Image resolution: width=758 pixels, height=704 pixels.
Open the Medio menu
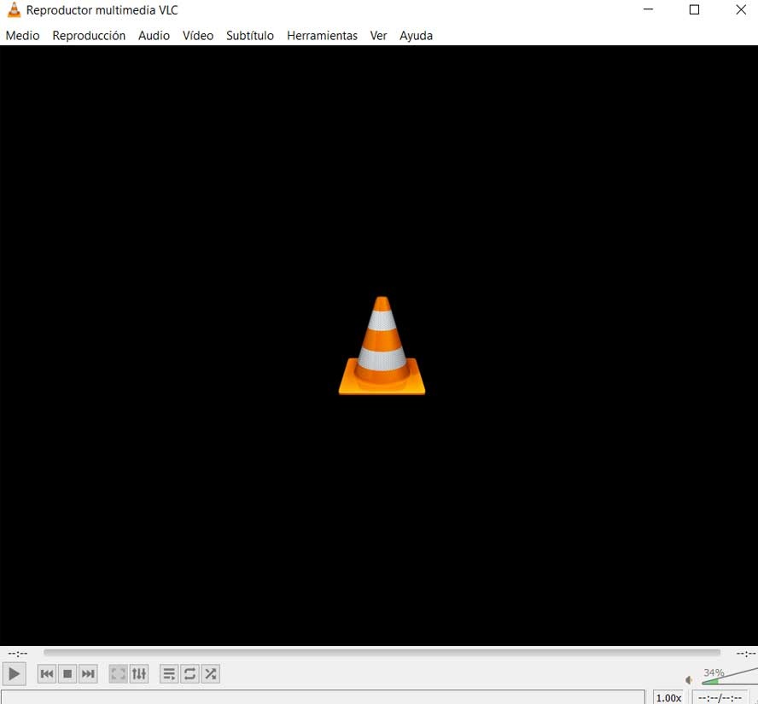(x=23, y=36)
